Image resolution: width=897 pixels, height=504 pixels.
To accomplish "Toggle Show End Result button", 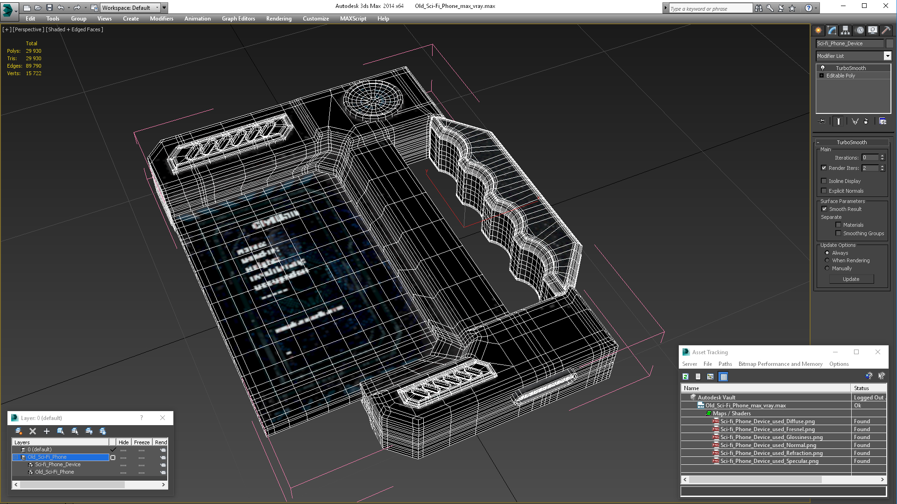I will (839, 121).
